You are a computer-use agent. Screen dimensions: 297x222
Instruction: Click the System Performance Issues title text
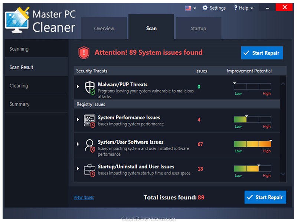coord(129,117)
